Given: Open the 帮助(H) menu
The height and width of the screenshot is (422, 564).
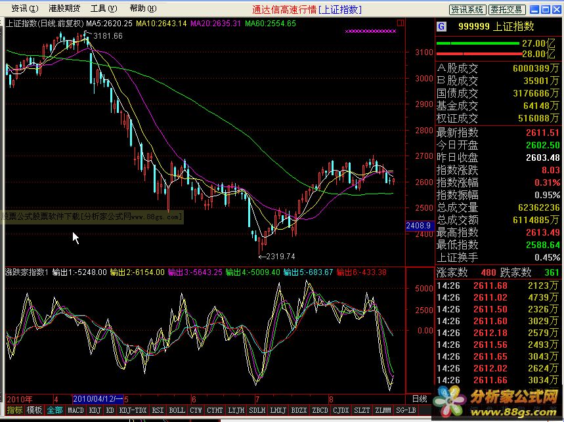Looking at the screenshot, I should 142,9.
